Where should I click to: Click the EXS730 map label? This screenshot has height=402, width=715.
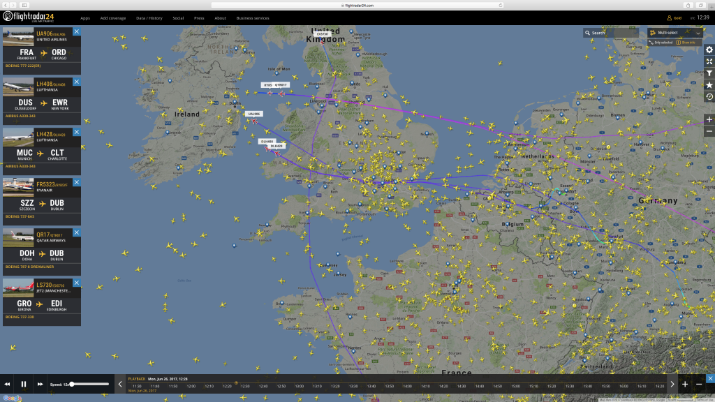tap(323, 34)
